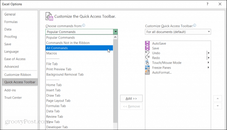Open the Ease of Access category
This screenshot has width=227, height=130.
[20, 59]
